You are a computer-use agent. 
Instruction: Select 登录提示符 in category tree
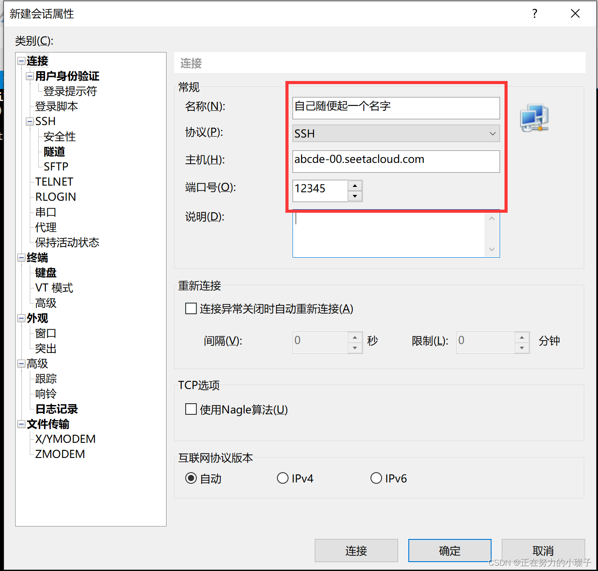[70, 91]
